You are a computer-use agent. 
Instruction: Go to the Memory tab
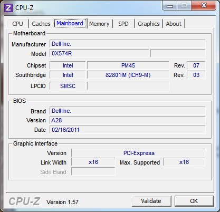point(99,24)
